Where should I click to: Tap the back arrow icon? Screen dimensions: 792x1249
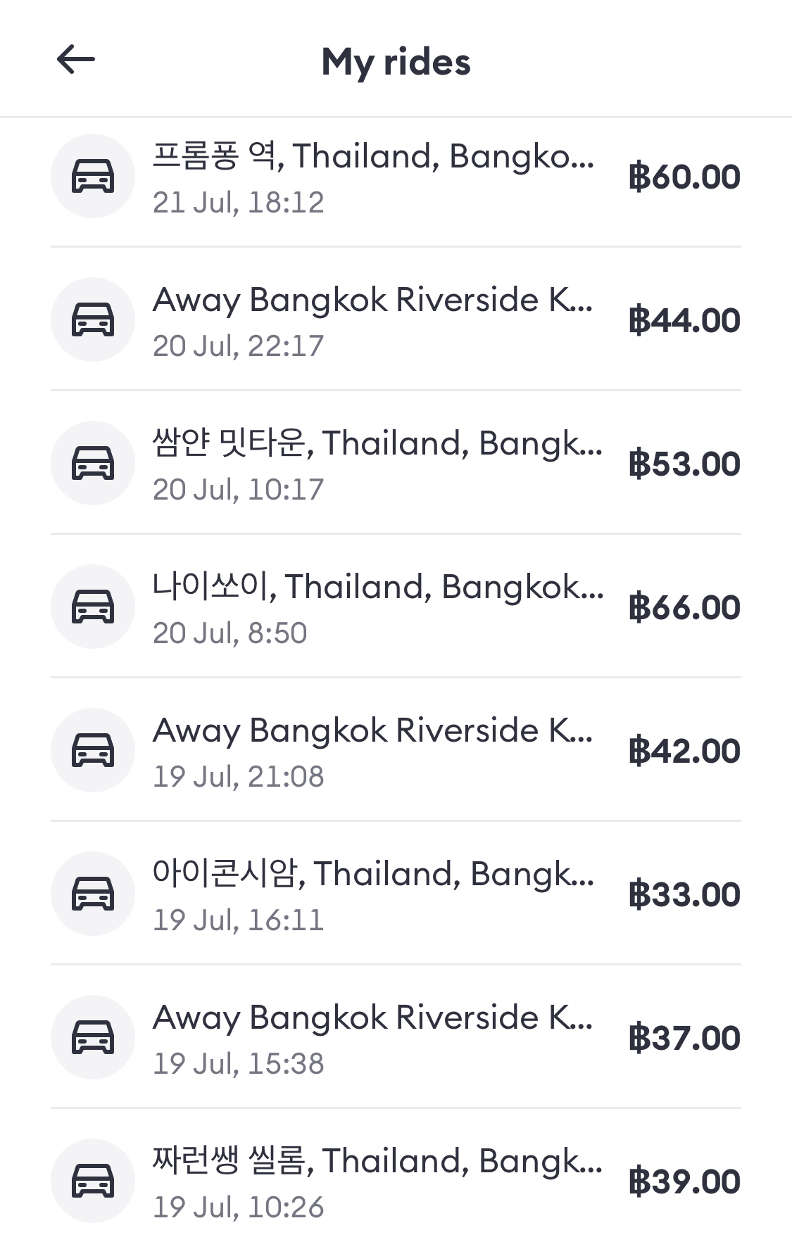click(76, 60)
